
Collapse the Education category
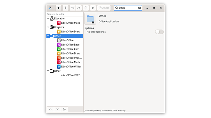coord(48,18)
